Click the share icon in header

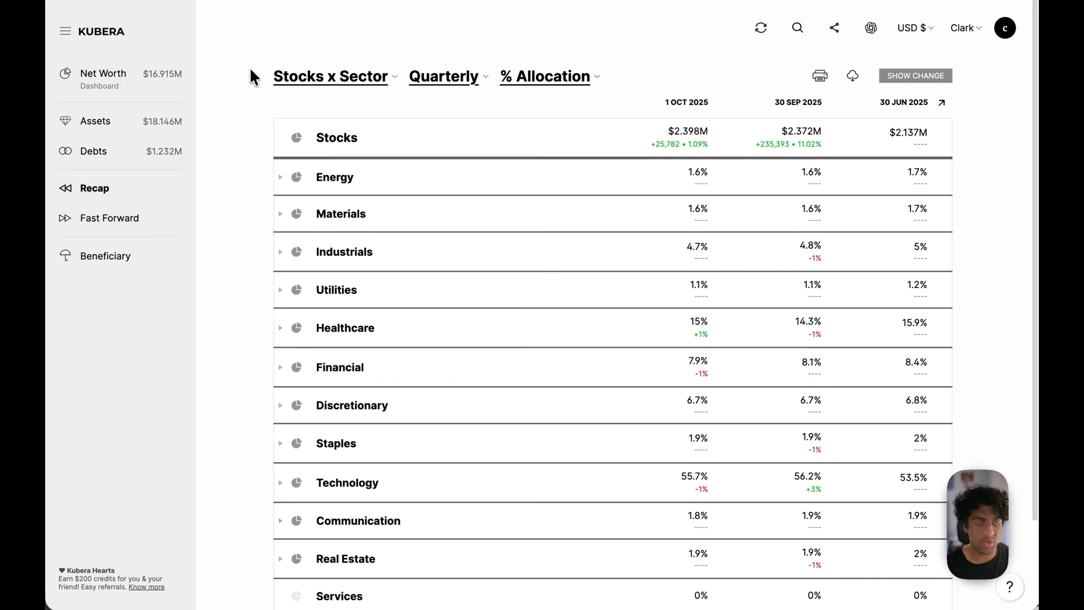(834, 28)
